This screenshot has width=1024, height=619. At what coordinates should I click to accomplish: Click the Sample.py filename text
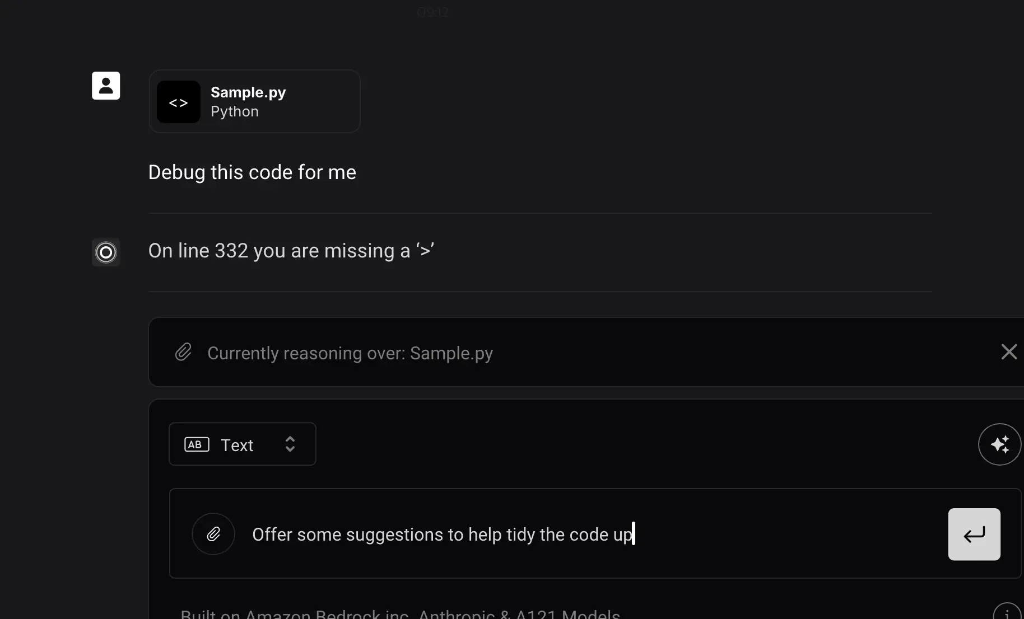tap(248, 92)
